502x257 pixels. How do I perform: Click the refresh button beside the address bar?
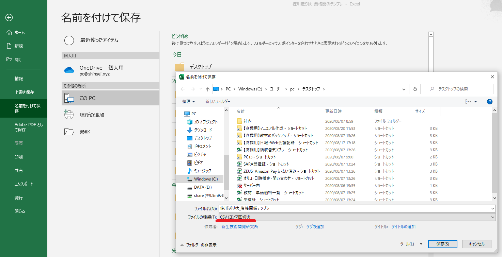tap(415, 89)
